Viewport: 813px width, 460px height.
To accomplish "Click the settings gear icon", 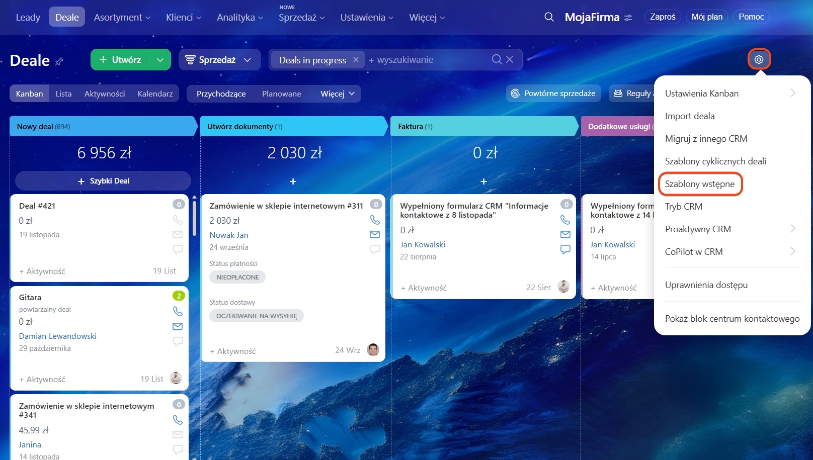I will pos(759,59).
